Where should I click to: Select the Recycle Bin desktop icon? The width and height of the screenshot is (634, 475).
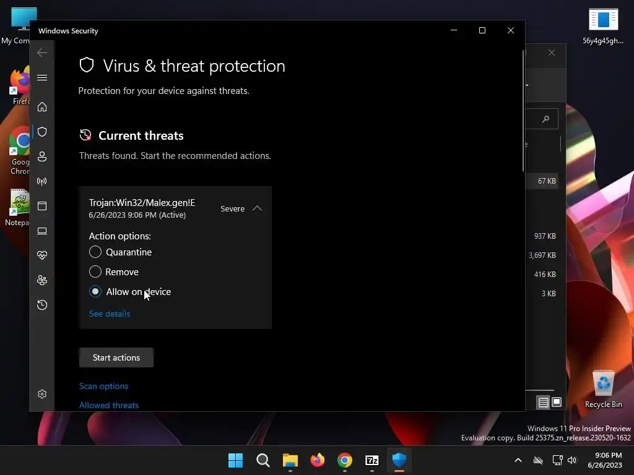(603, 390)
